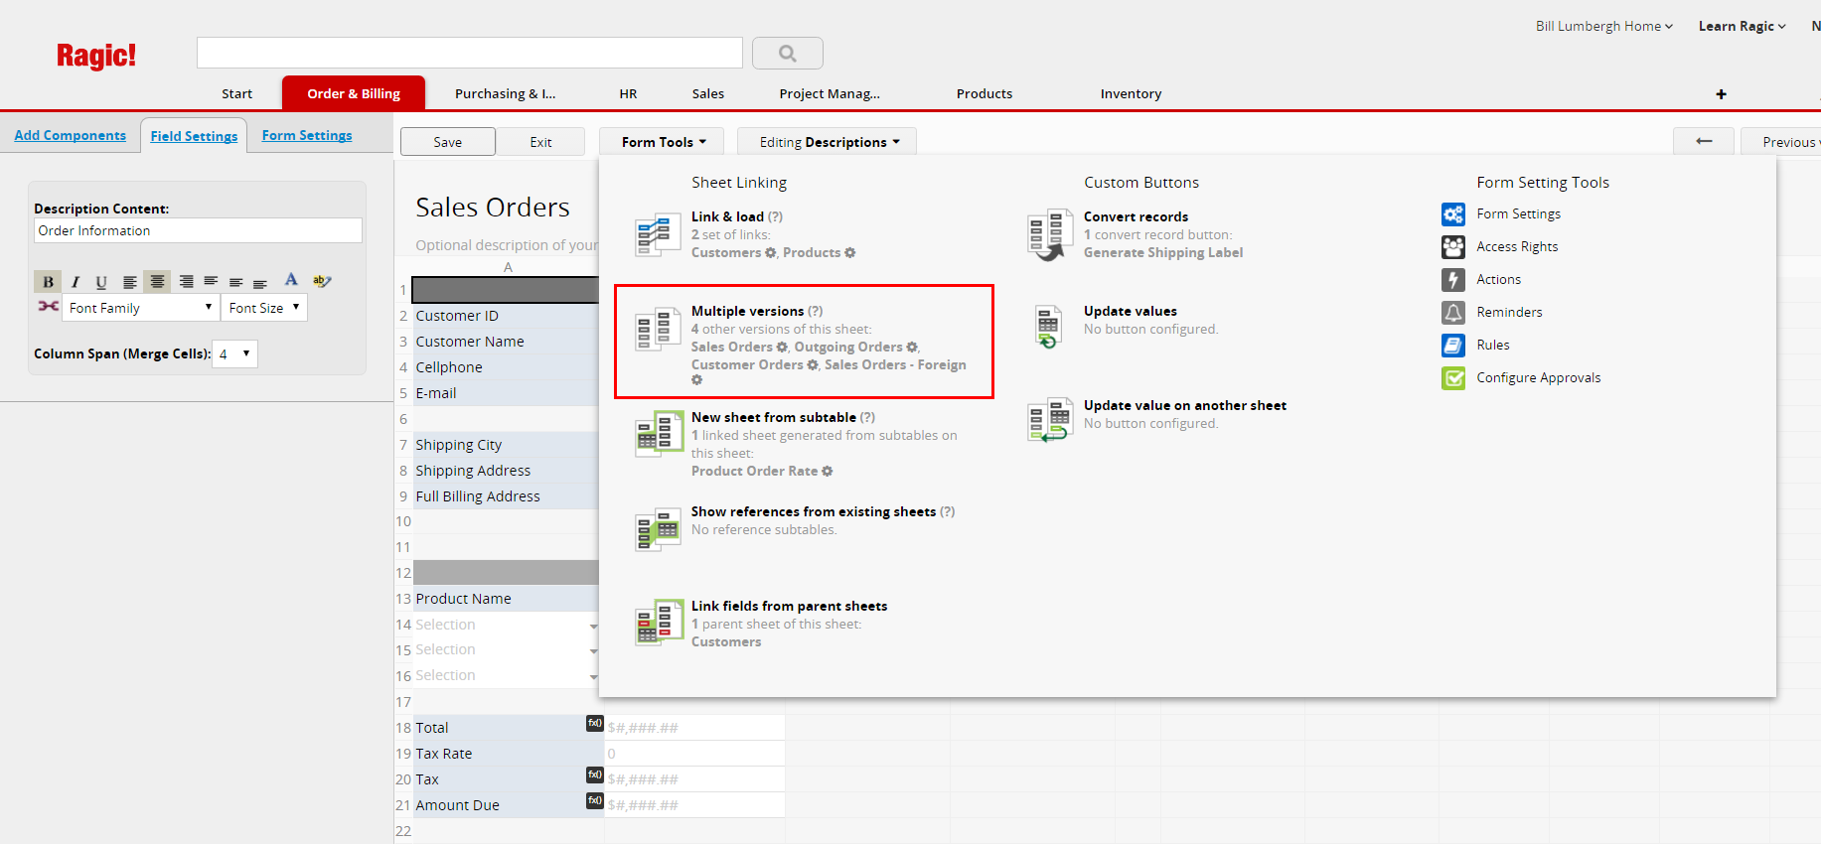This screenshot has width=1821, height=844.
Task: Open the text highlight color tool
Action: 322,281
